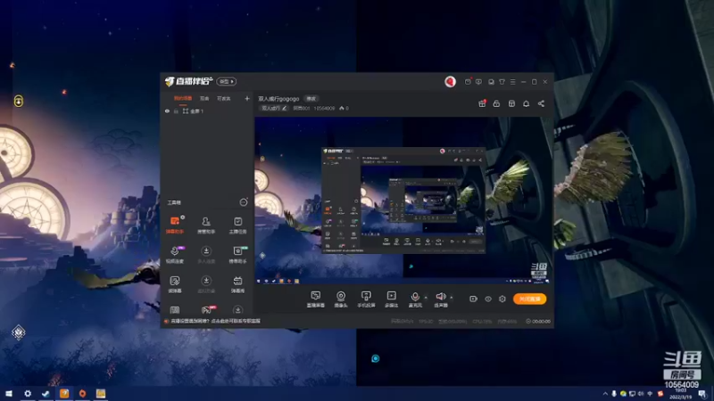Toggle preview eye icon in bottom bar
Image resolution: width=714 pixels, height=401 pixels.
[x=487, y=299]
